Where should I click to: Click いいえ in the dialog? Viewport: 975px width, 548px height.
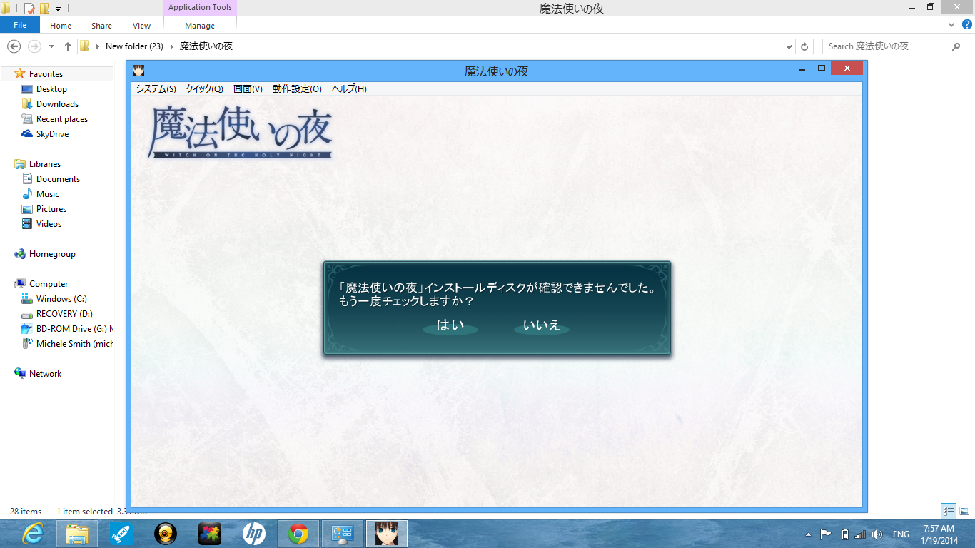coord(542,326)
